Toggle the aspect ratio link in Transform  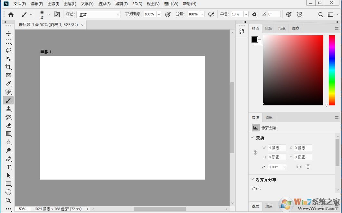tap(255, 152)
